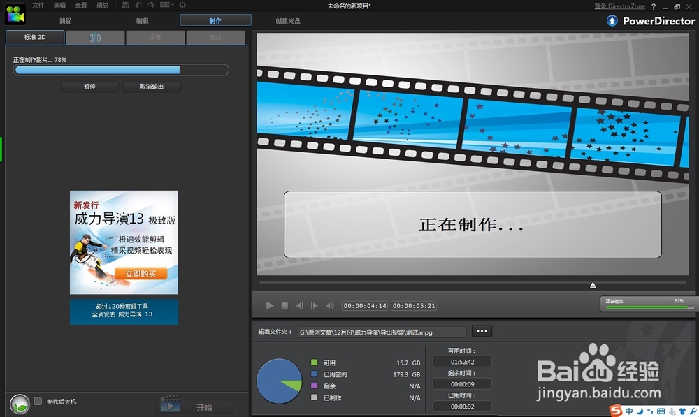Image resolution: width=699 pixels, height=417 pixels.
Task: Click the undo arrow icon
Action: tap(138, 5)
